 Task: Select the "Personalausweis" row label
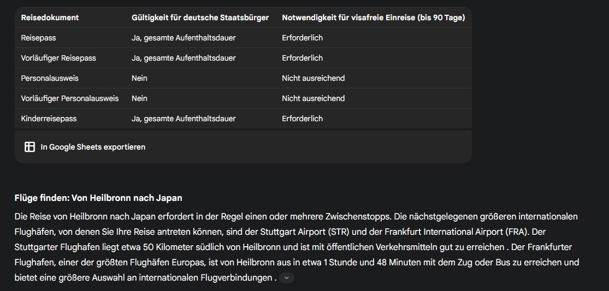coord(50,78)
